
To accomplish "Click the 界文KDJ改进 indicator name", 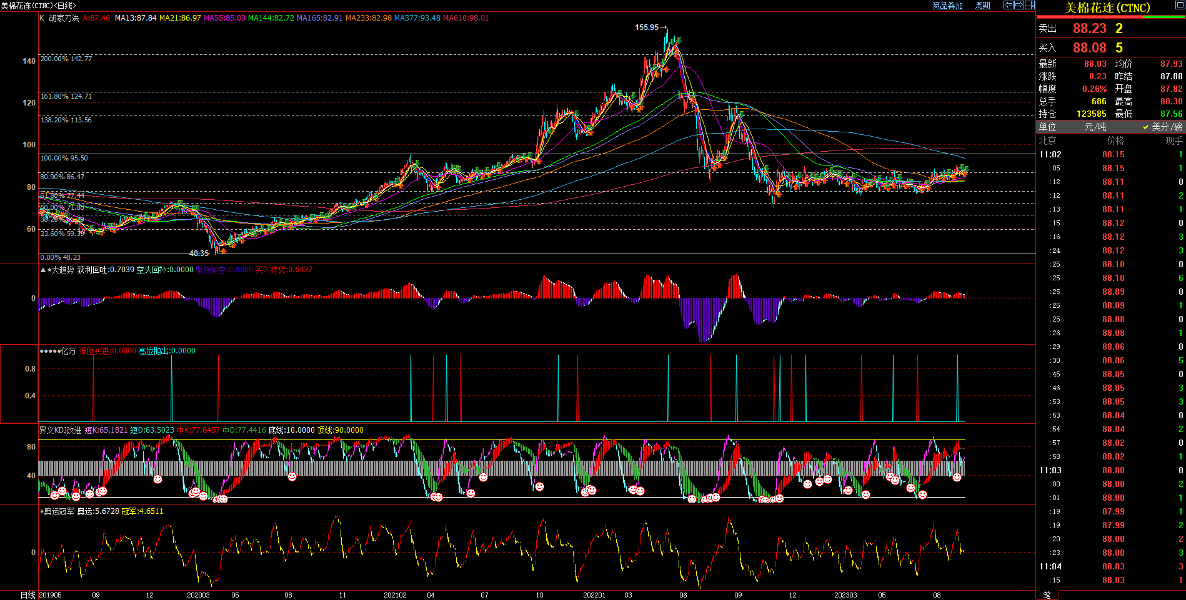I will coord(60,430).
